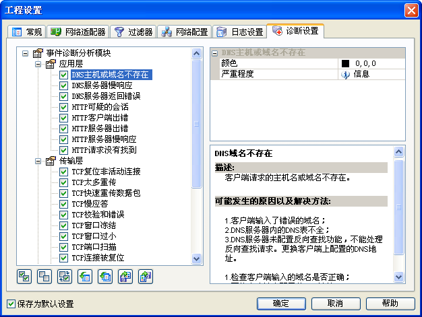Uncheck DNS主机或域名不存在 checkbox

(63, 75)
